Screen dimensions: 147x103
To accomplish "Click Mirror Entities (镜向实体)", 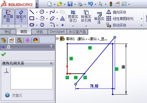I will (x=116, y=12).
